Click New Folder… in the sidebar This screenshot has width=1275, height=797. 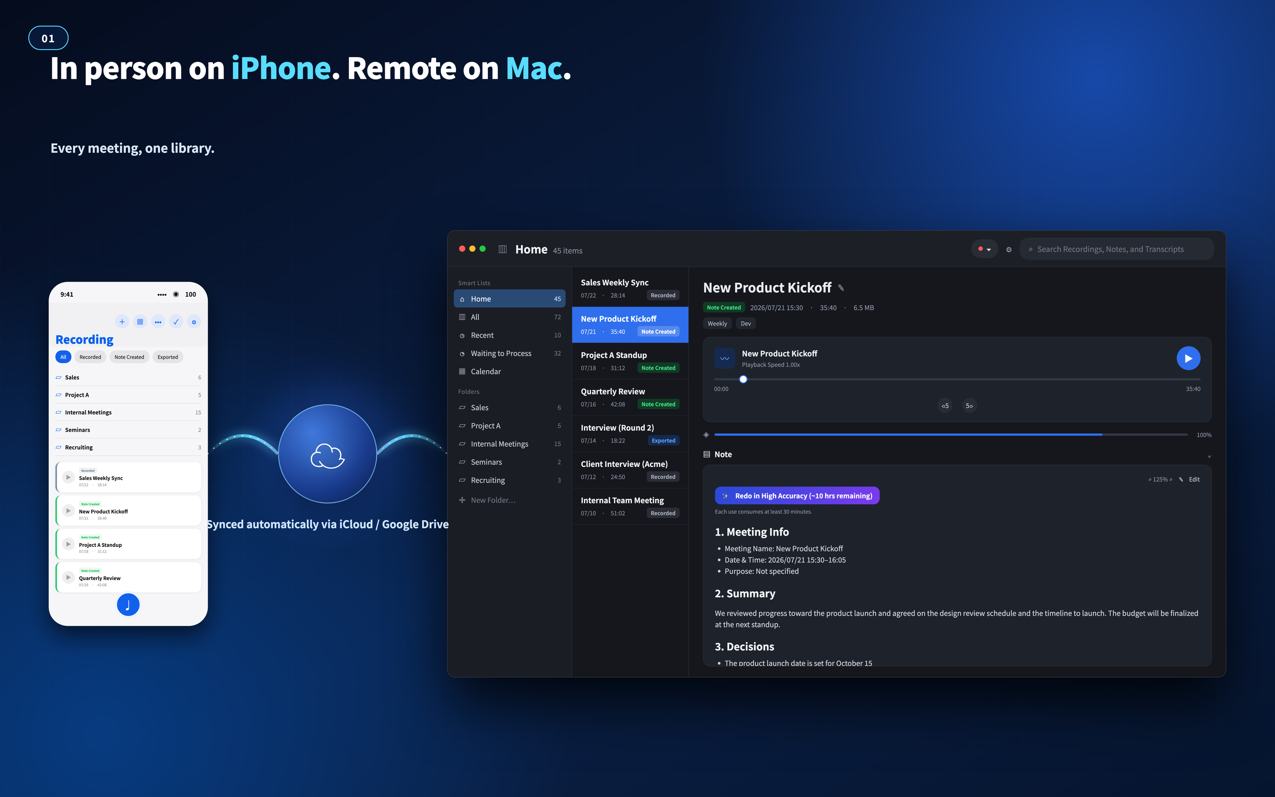coord(487,500)
